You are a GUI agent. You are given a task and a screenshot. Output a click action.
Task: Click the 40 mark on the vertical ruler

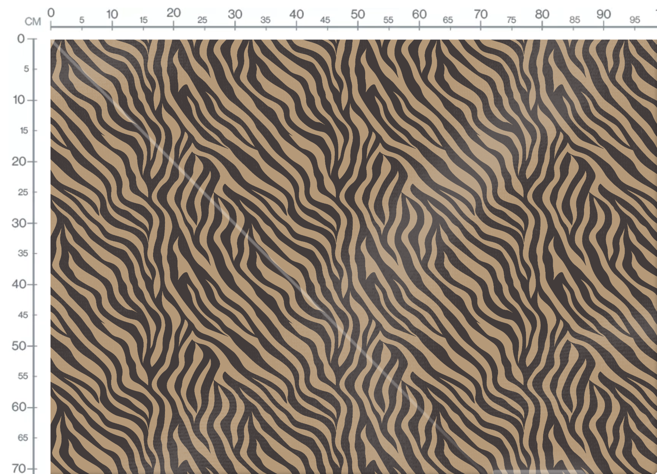point(19,284)
